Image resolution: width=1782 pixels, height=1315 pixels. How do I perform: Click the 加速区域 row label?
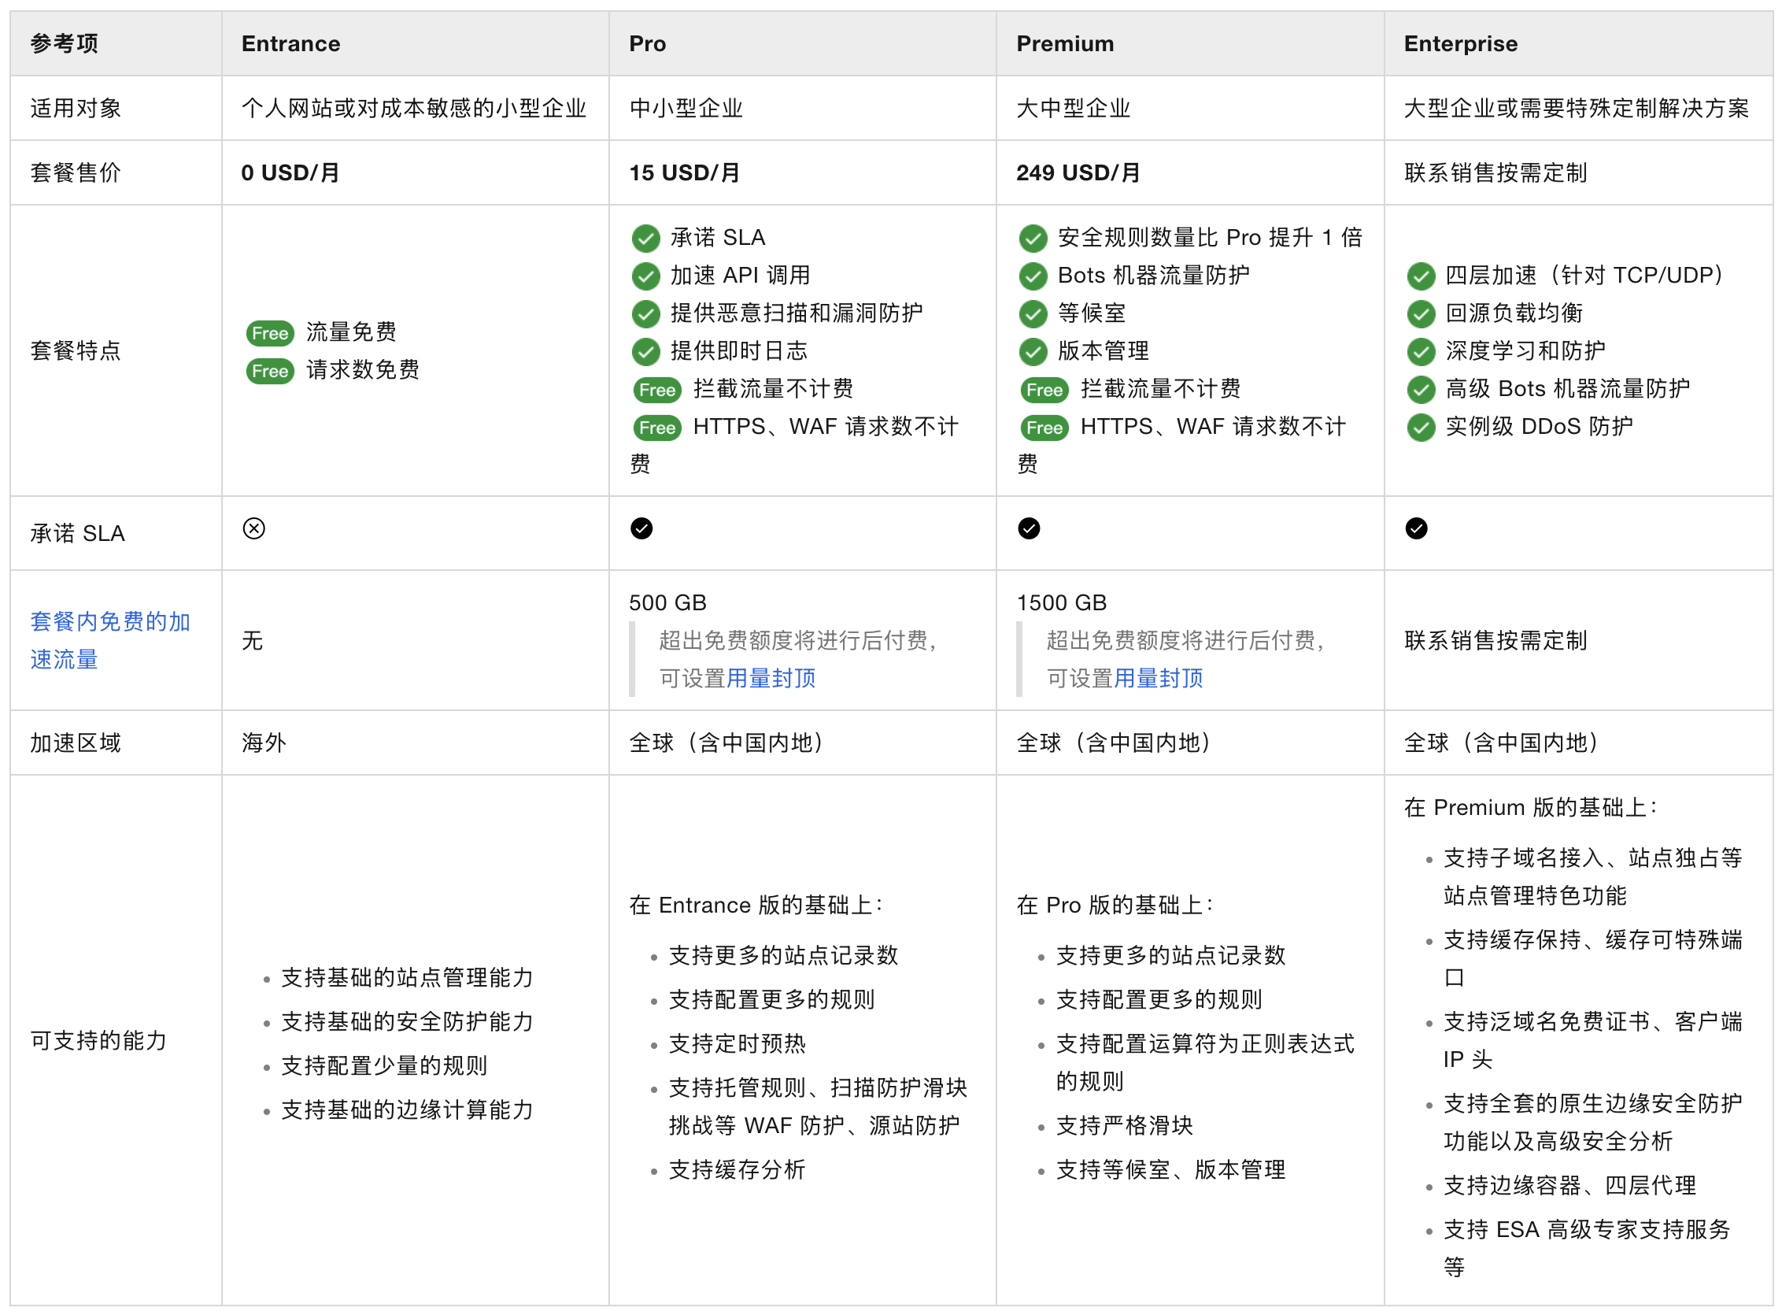(76, 743)
